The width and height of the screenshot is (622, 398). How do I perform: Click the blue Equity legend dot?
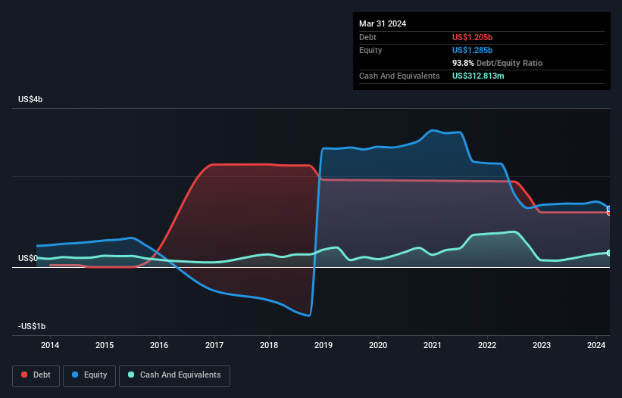75,375
